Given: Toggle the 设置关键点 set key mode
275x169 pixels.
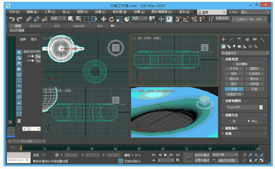Looking at the screenshot, I should (202, 160).
